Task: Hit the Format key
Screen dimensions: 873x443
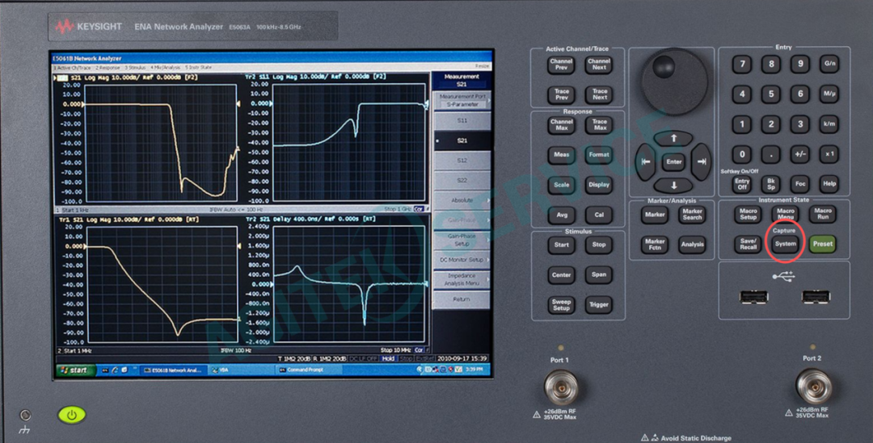Action: tap(599, 154)
